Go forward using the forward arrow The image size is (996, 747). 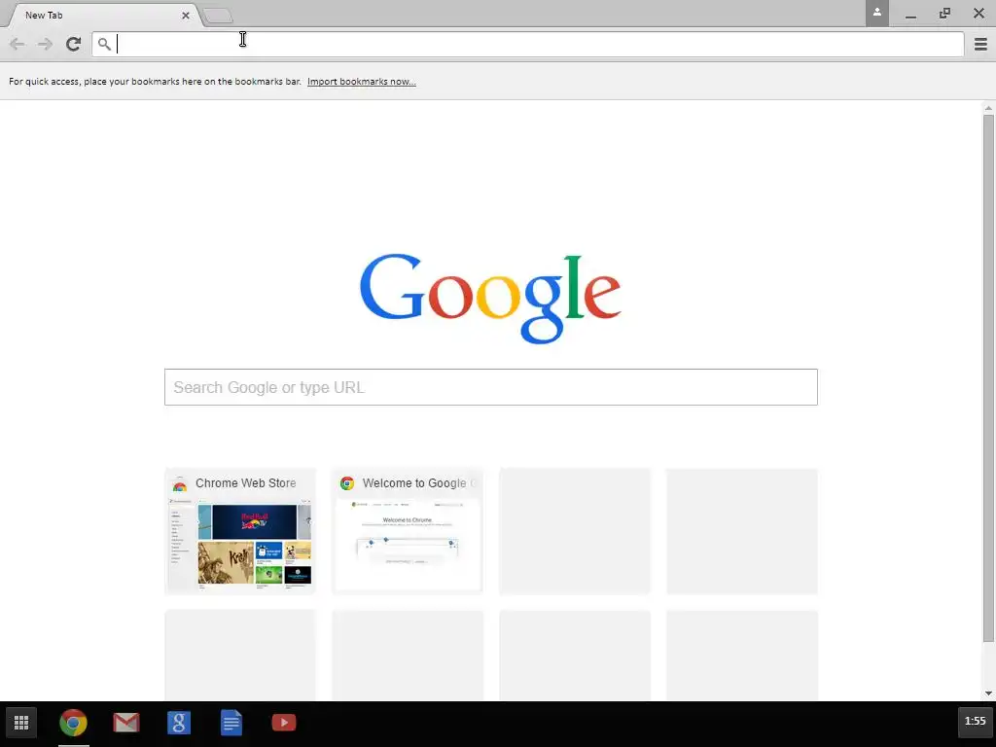pos(45,44)
